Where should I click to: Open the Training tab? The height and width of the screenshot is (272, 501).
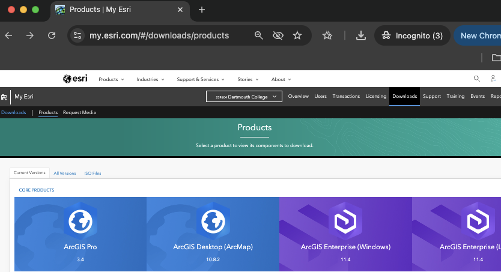[x=455, y=97]
